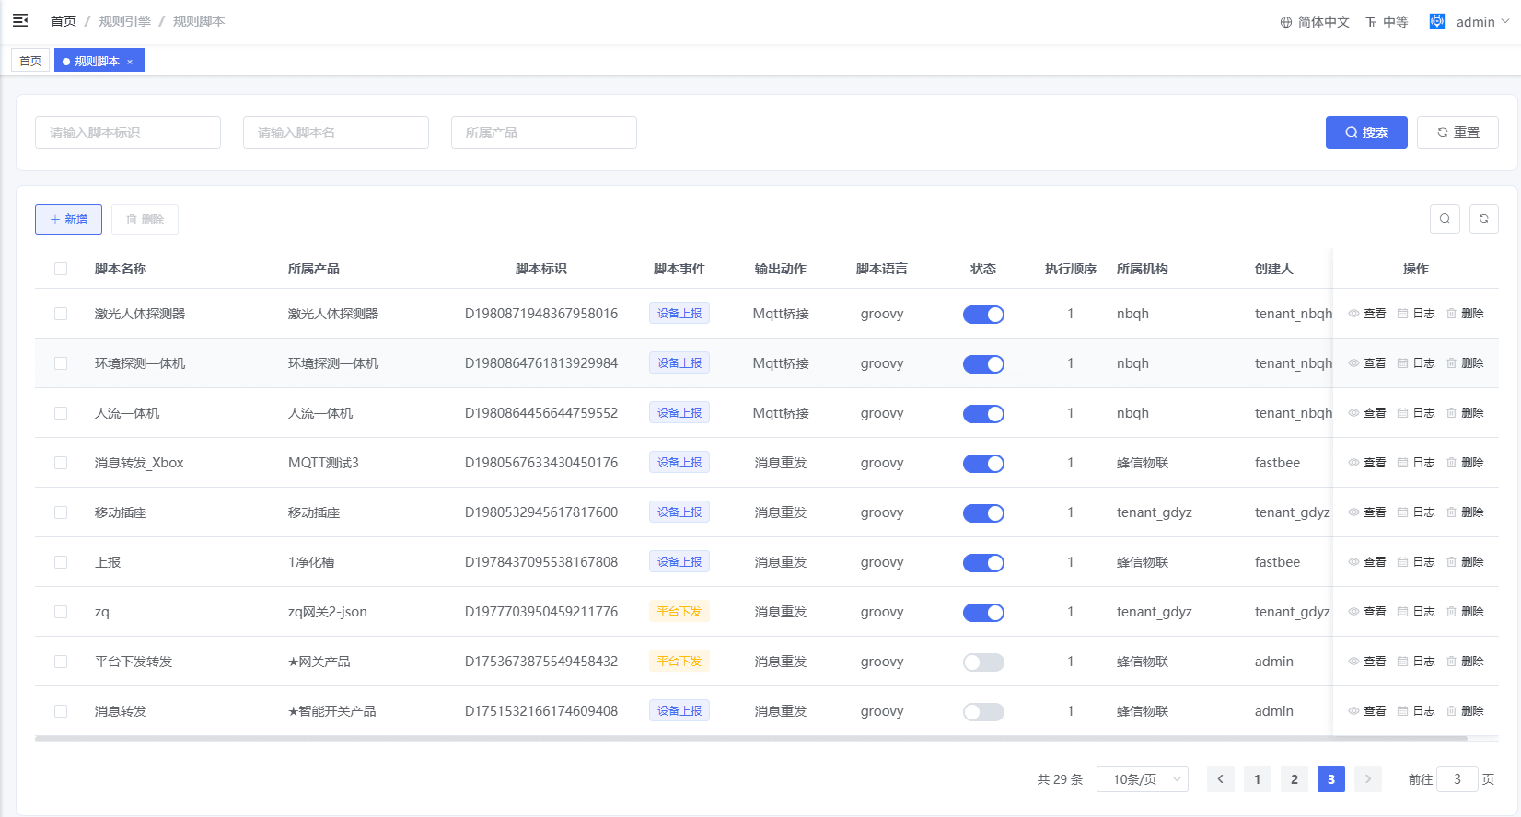Delete the 上报 script row
Image resolution: width=1521 pixels, height=817 pixels.
(1465, 562)
